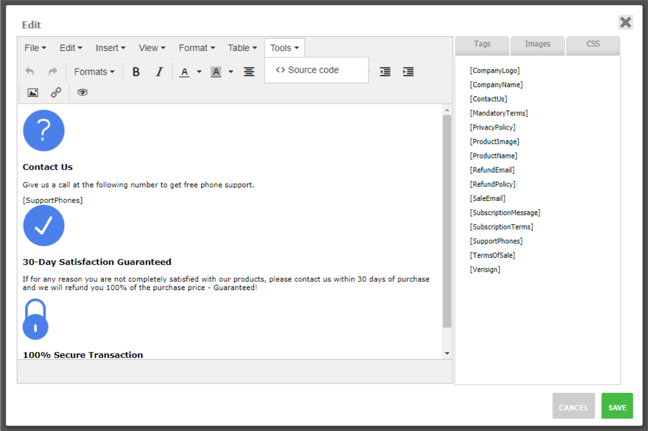Screen dimensions: 648x431
Task: Click the Cancel button
Action: [573, 407]
